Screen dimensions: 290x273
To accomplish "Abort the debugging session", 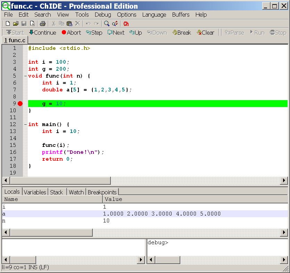I will [x=71, y=32].
